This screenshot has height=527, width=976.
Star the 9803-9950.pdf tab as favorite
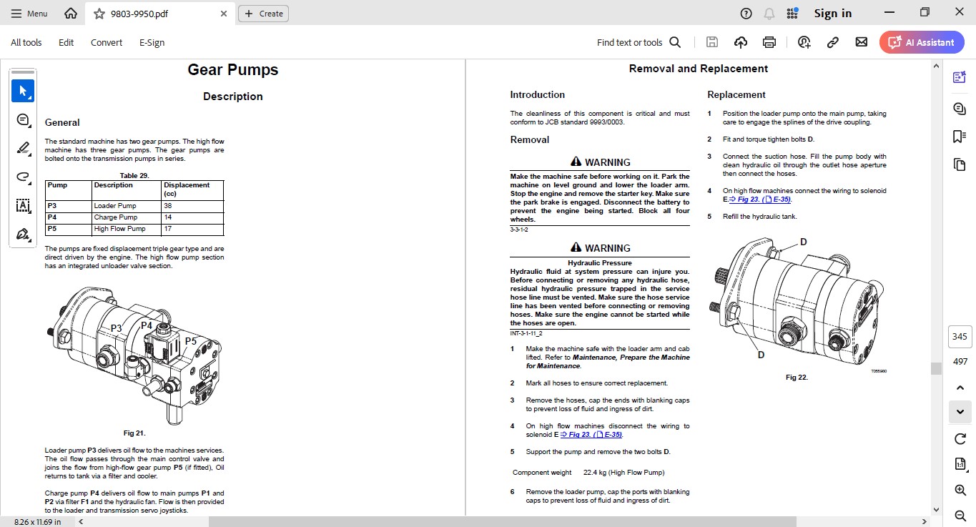99,14
